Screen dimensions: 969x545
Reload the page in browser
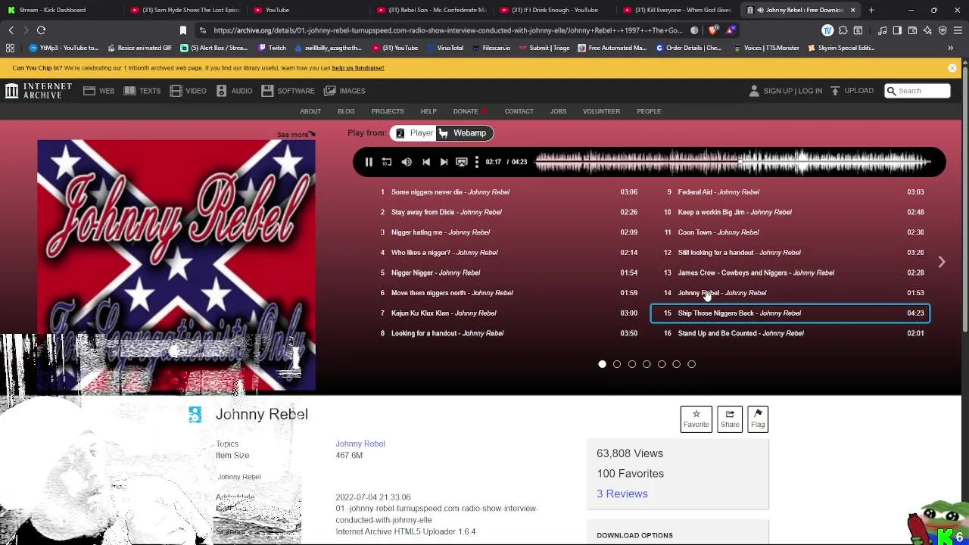pyautogui.click(x=41, y=30)
